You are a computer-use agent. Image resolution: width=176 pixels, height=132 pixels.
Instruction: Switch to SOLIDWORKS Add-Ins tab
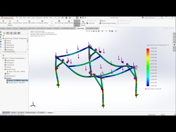(x=68, y=28)
